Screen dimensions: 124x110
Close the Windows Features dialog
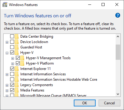[x=117, y=4]
